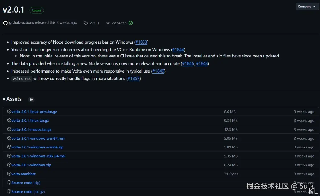Click package icon for windows-arm64.msi

click(9, 138)
